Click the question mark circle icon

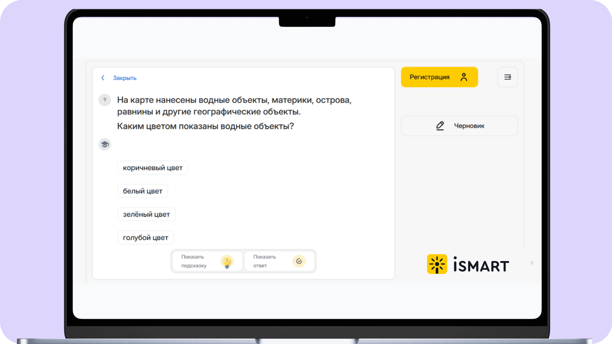coord(105,100)
